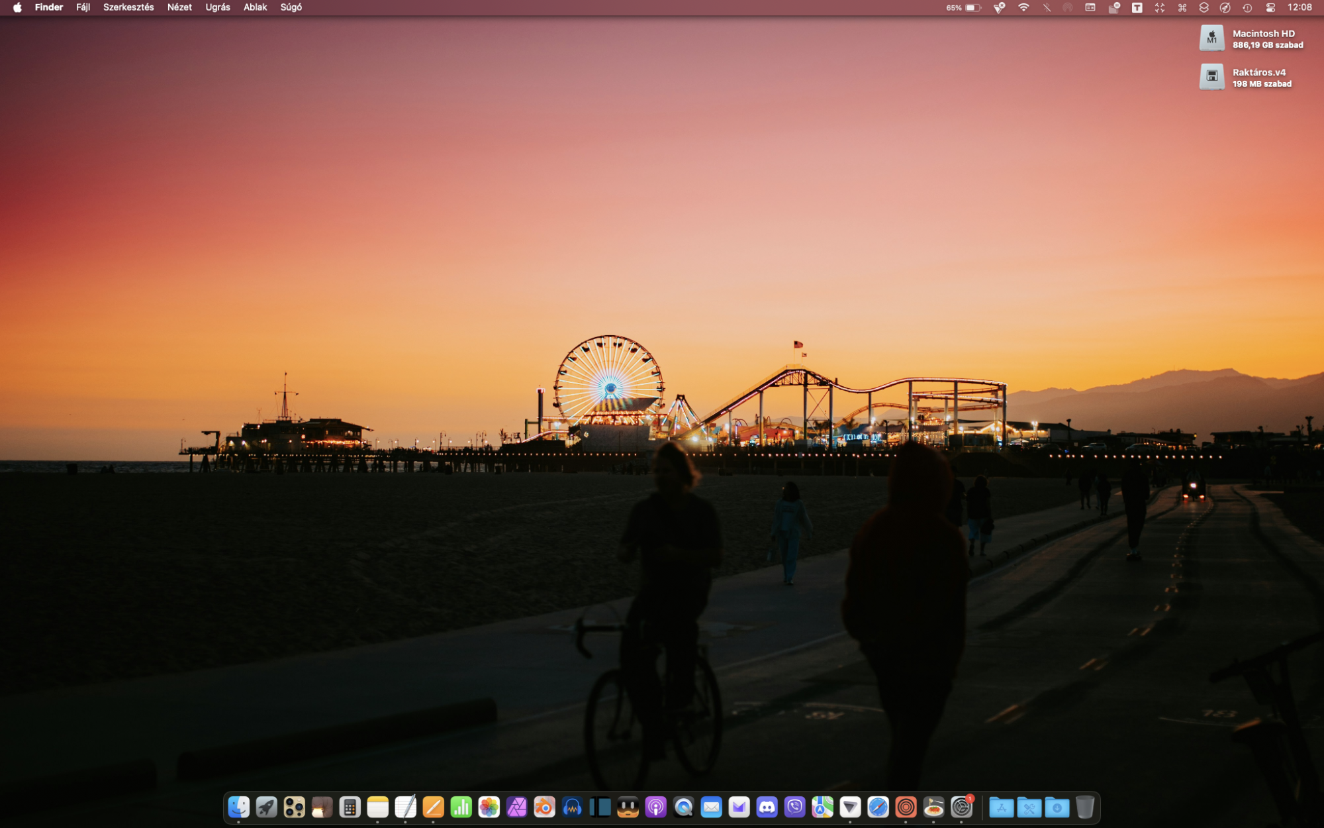Launch Viber from the Dock
Screen dimensions: 1324x828
pos(794,807)
